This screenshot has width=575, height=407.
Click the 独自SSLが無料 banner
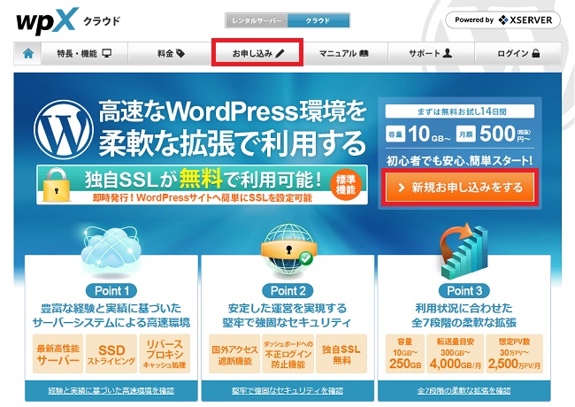[202, 184]
